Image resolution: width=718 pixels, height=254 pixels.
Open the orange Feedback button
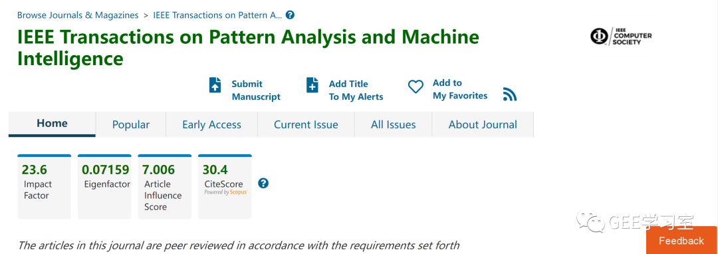[x=682, y=240]
